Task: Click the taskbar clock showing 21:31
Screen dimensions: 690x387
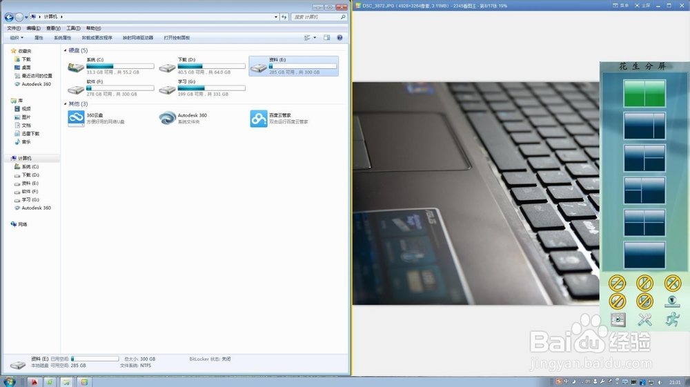Action: [675, 382]
